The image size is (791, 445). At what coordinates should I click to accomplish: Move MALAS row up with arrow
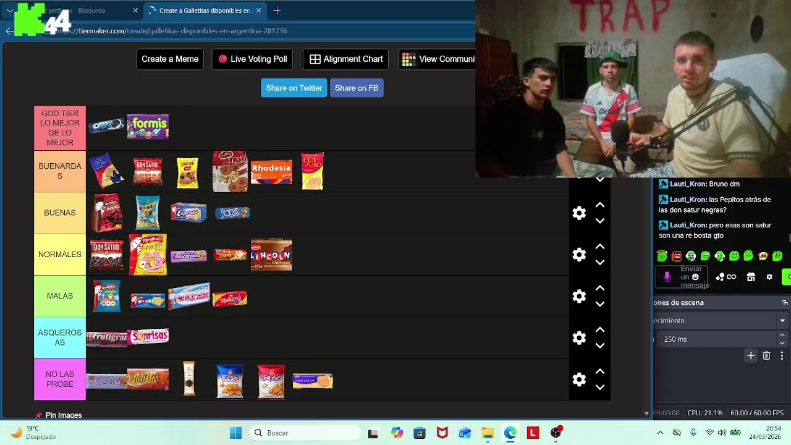599,288
